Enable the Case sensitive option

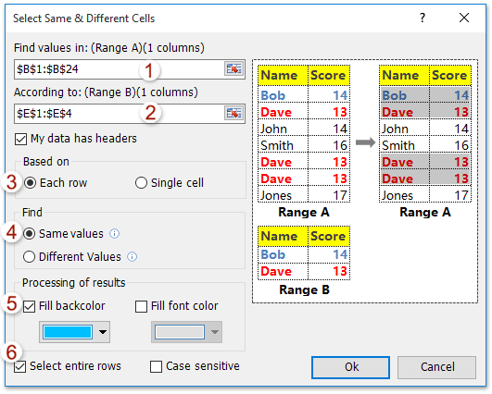click(156, 366)
